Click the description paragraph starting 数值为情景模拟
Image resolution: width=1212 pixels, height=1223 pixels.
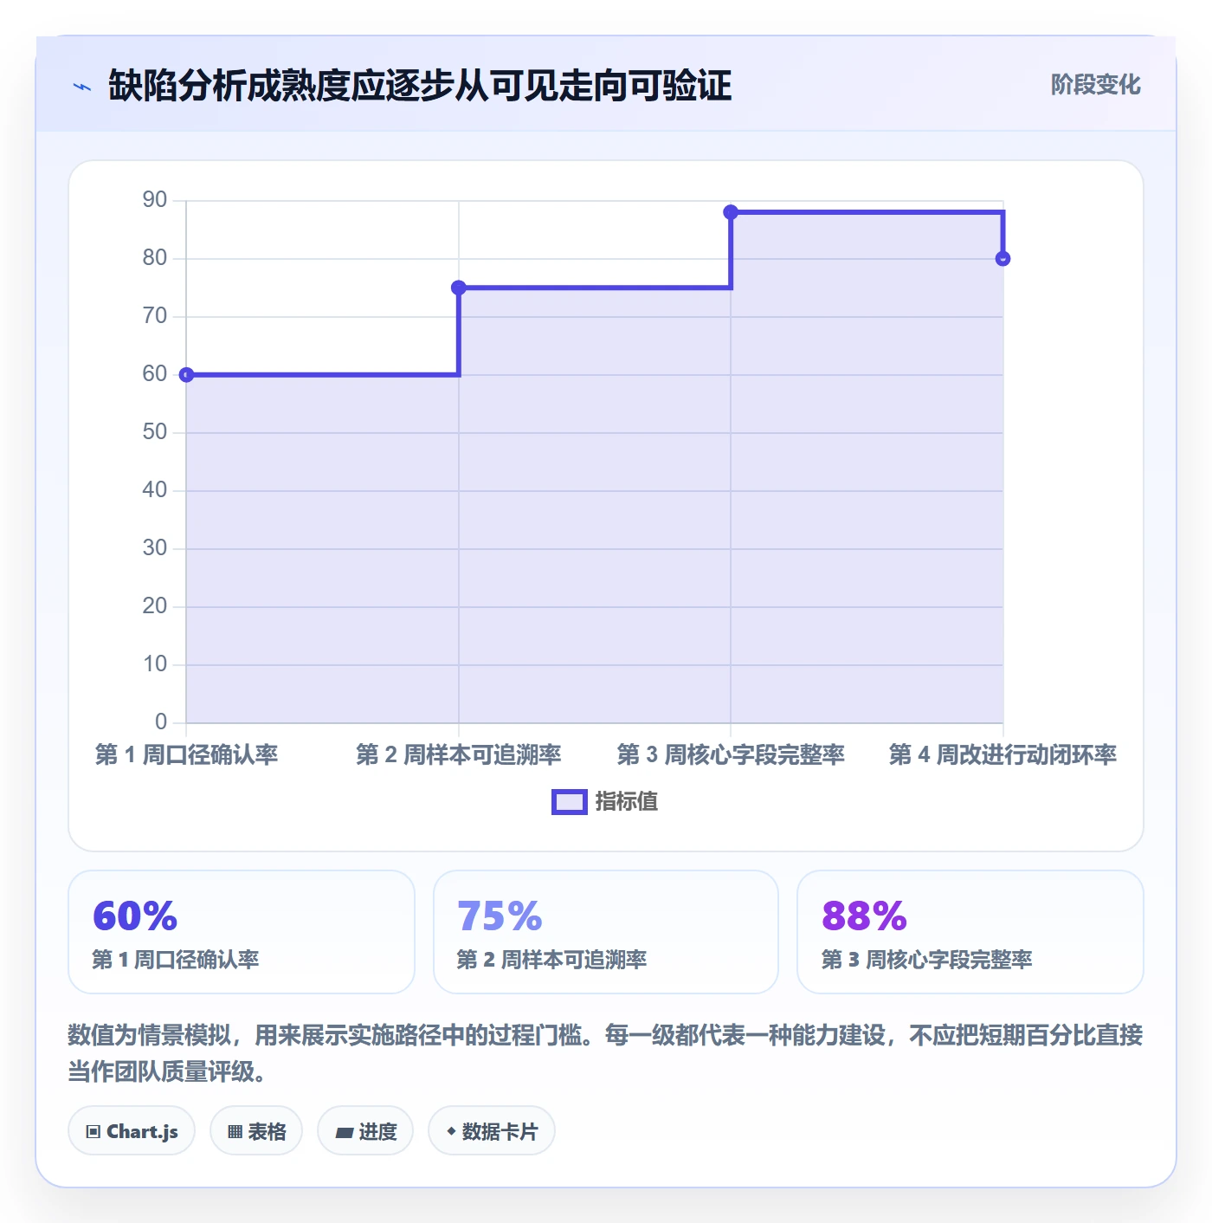tap(606, 1053)
